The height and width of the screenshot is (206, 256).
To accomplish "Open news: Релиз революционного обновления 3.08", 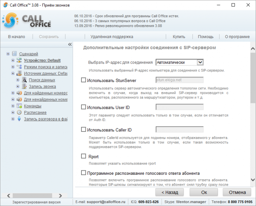I will pyautogui.click(x=118, y=26).
